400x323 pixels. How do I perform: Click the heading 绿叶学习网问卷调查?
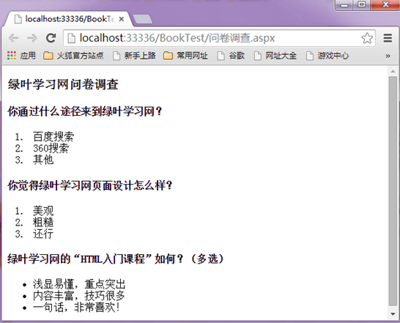pos(63,84)
